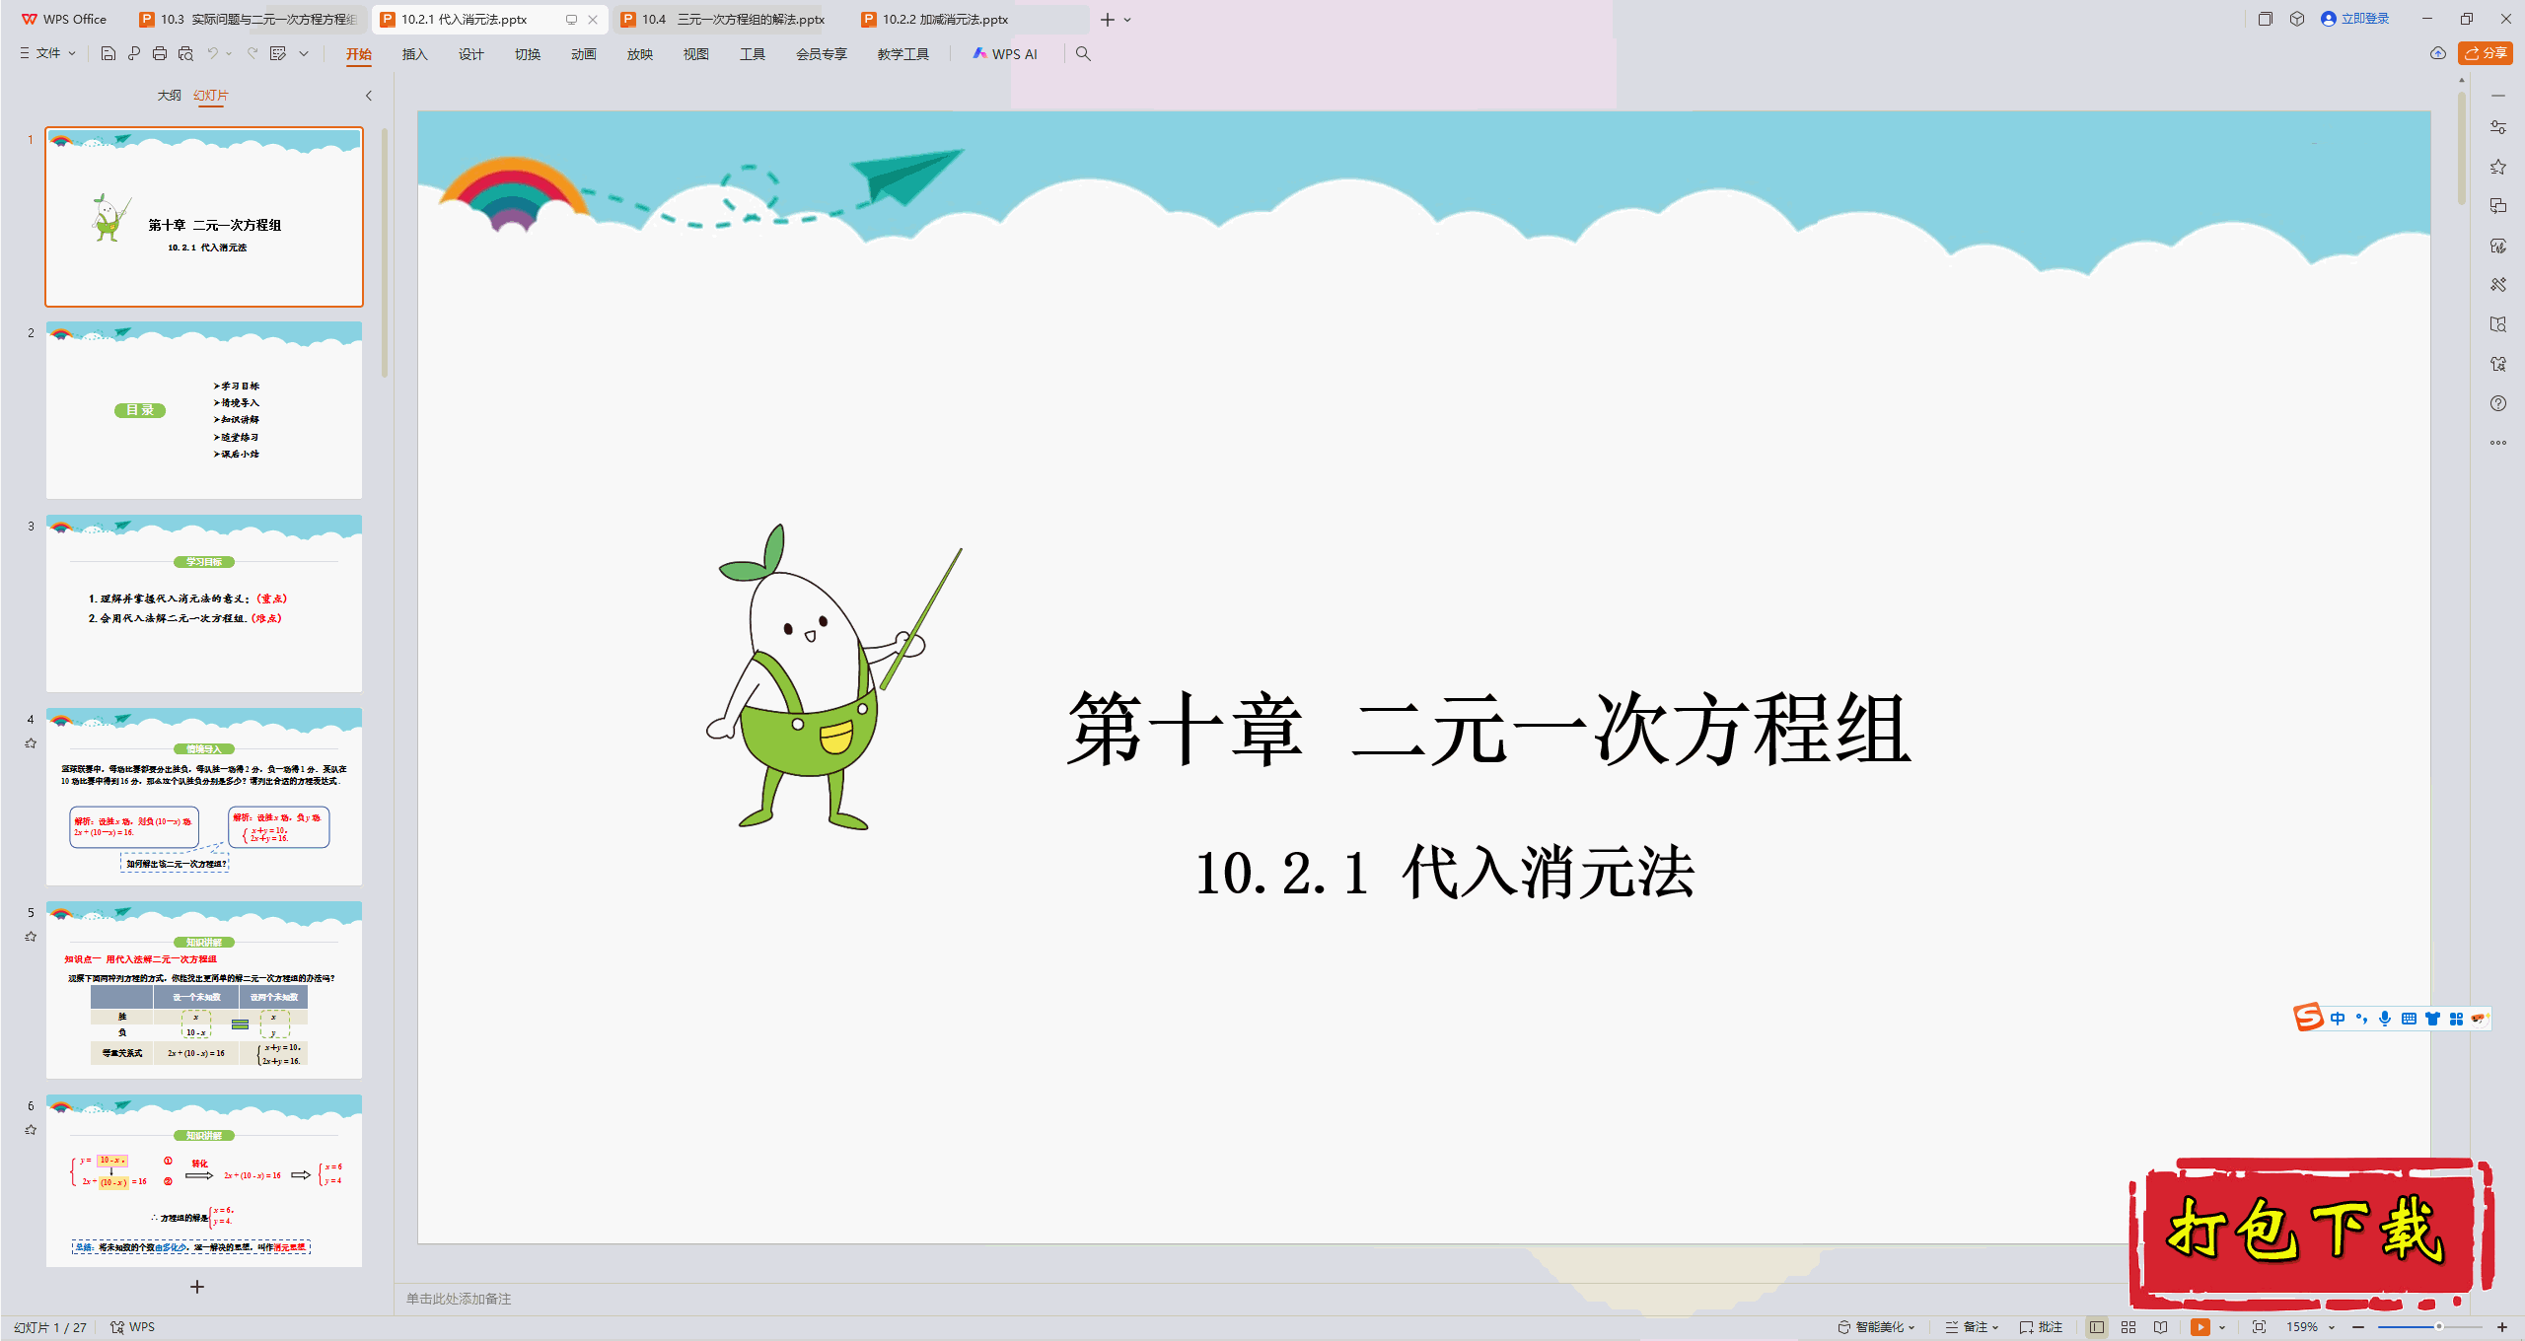Open the 视图 ribbon tab
The width and height of the screenshot is (2525, 1341).
696,54
